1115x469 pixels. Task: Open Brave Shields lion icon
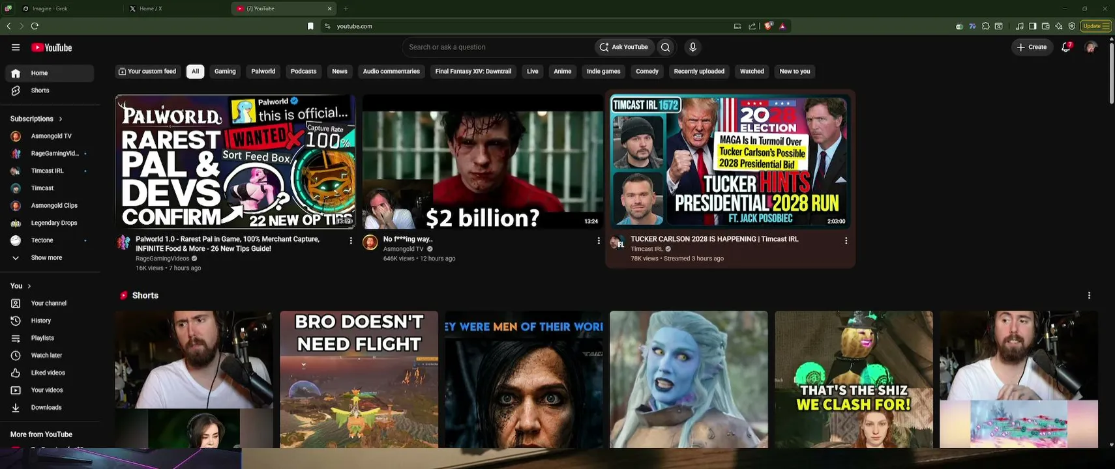pyautogui.click(x=768, y=26)
